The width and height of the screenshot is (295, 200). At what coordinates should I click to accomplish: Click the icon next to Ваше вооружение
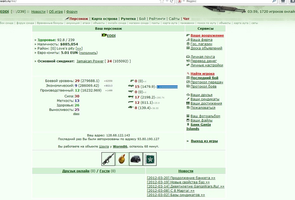188,35
